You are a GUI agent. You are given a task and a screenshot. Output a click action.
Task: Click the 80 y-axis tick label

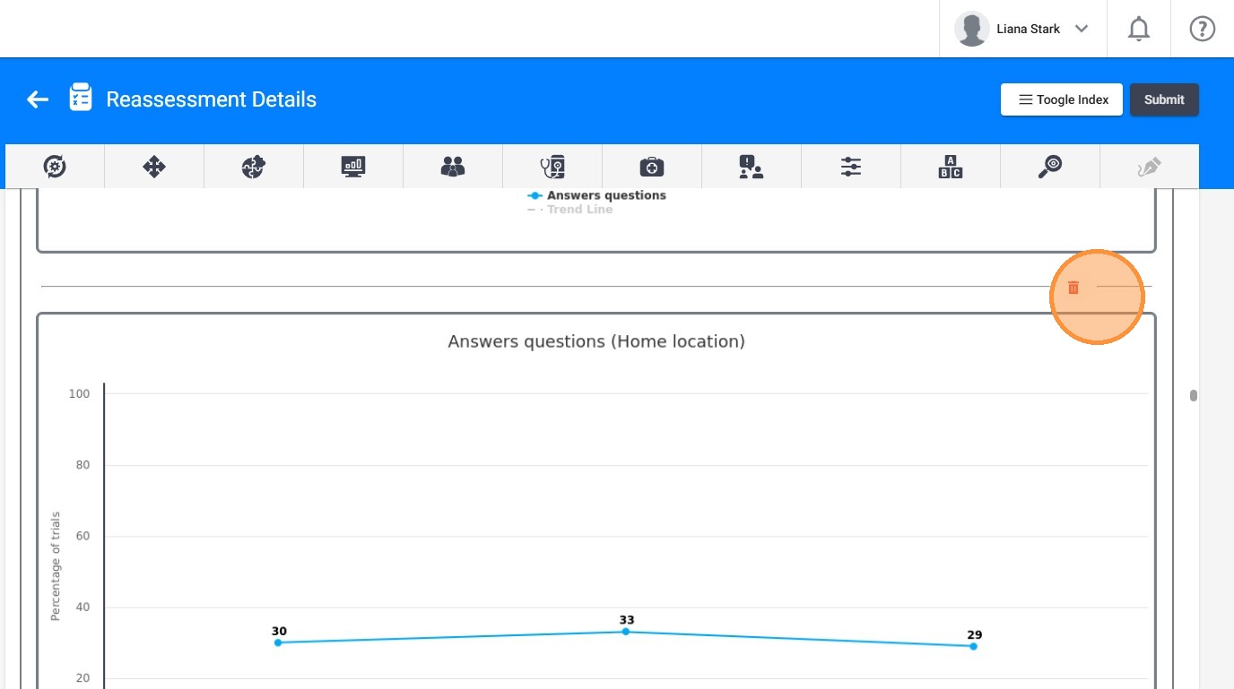pos(83,465)
